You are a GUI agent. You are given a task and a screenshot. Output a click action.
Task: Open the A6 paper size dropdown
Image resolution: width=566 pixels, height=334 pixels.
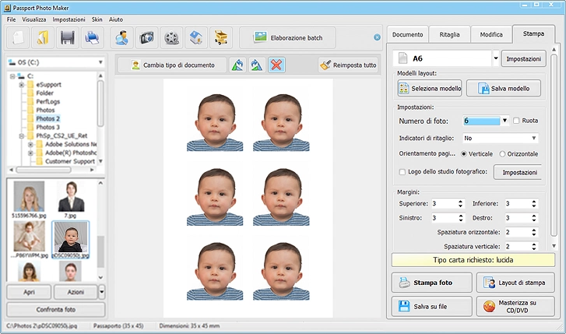click(496, 58)
